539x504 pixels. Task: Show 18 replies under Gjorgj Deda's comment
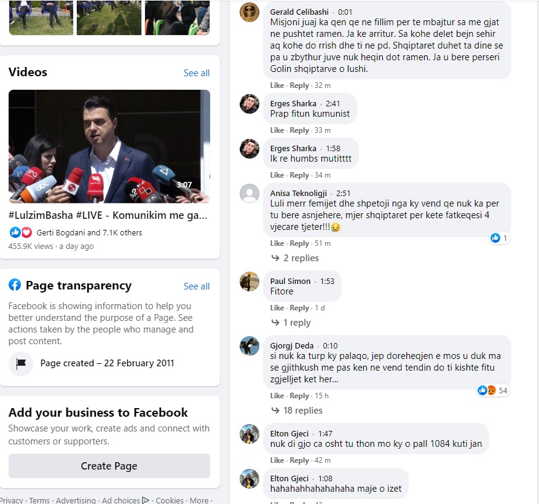[x=297, y=411]
